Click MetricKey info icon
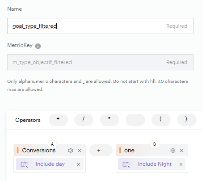This screenshot has height=181, width=202. [x=38, y=46]
